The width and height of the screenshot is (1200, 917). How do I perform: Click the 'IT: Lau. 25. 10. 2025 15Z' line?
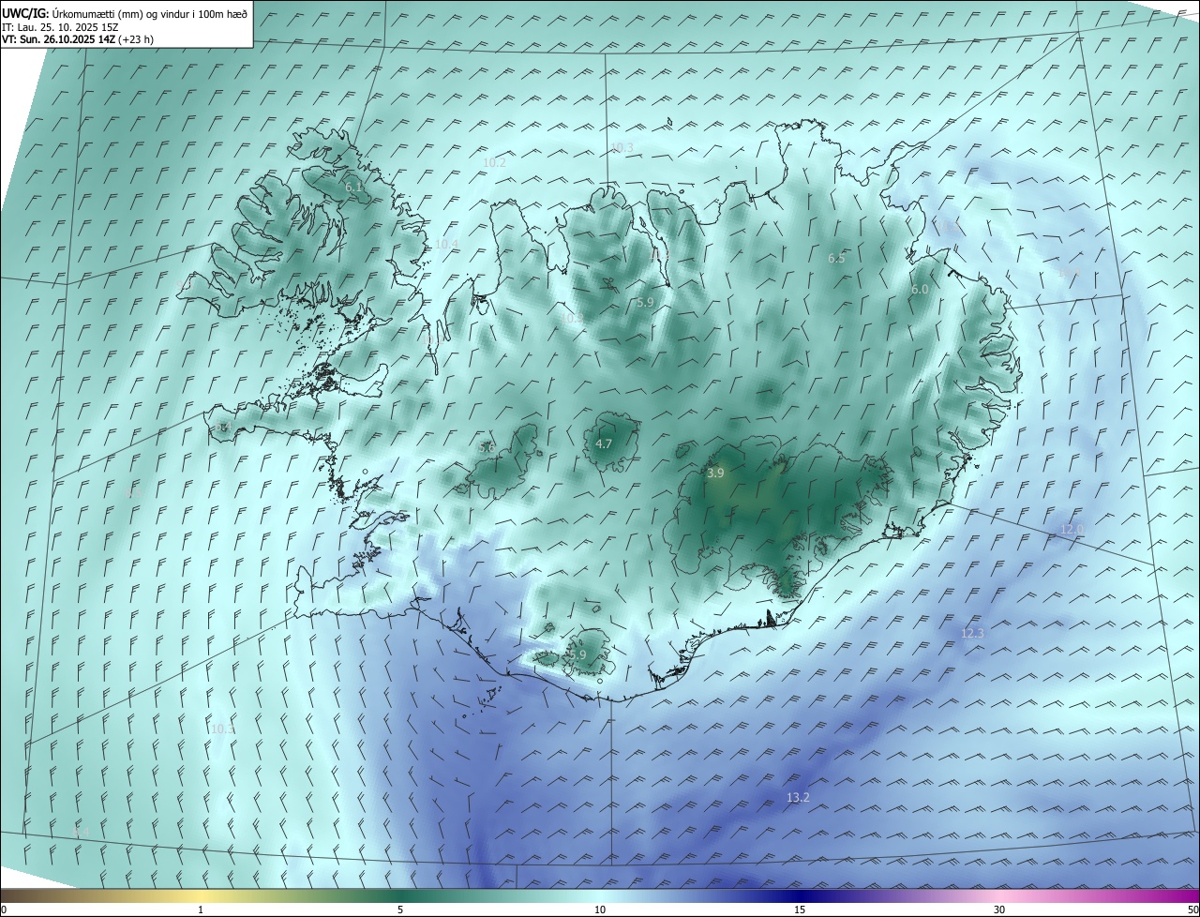pyautogui.click(x=62, y=27)
